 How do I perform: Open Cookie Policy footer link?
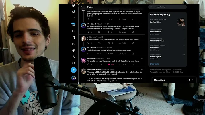coord(177,70)
